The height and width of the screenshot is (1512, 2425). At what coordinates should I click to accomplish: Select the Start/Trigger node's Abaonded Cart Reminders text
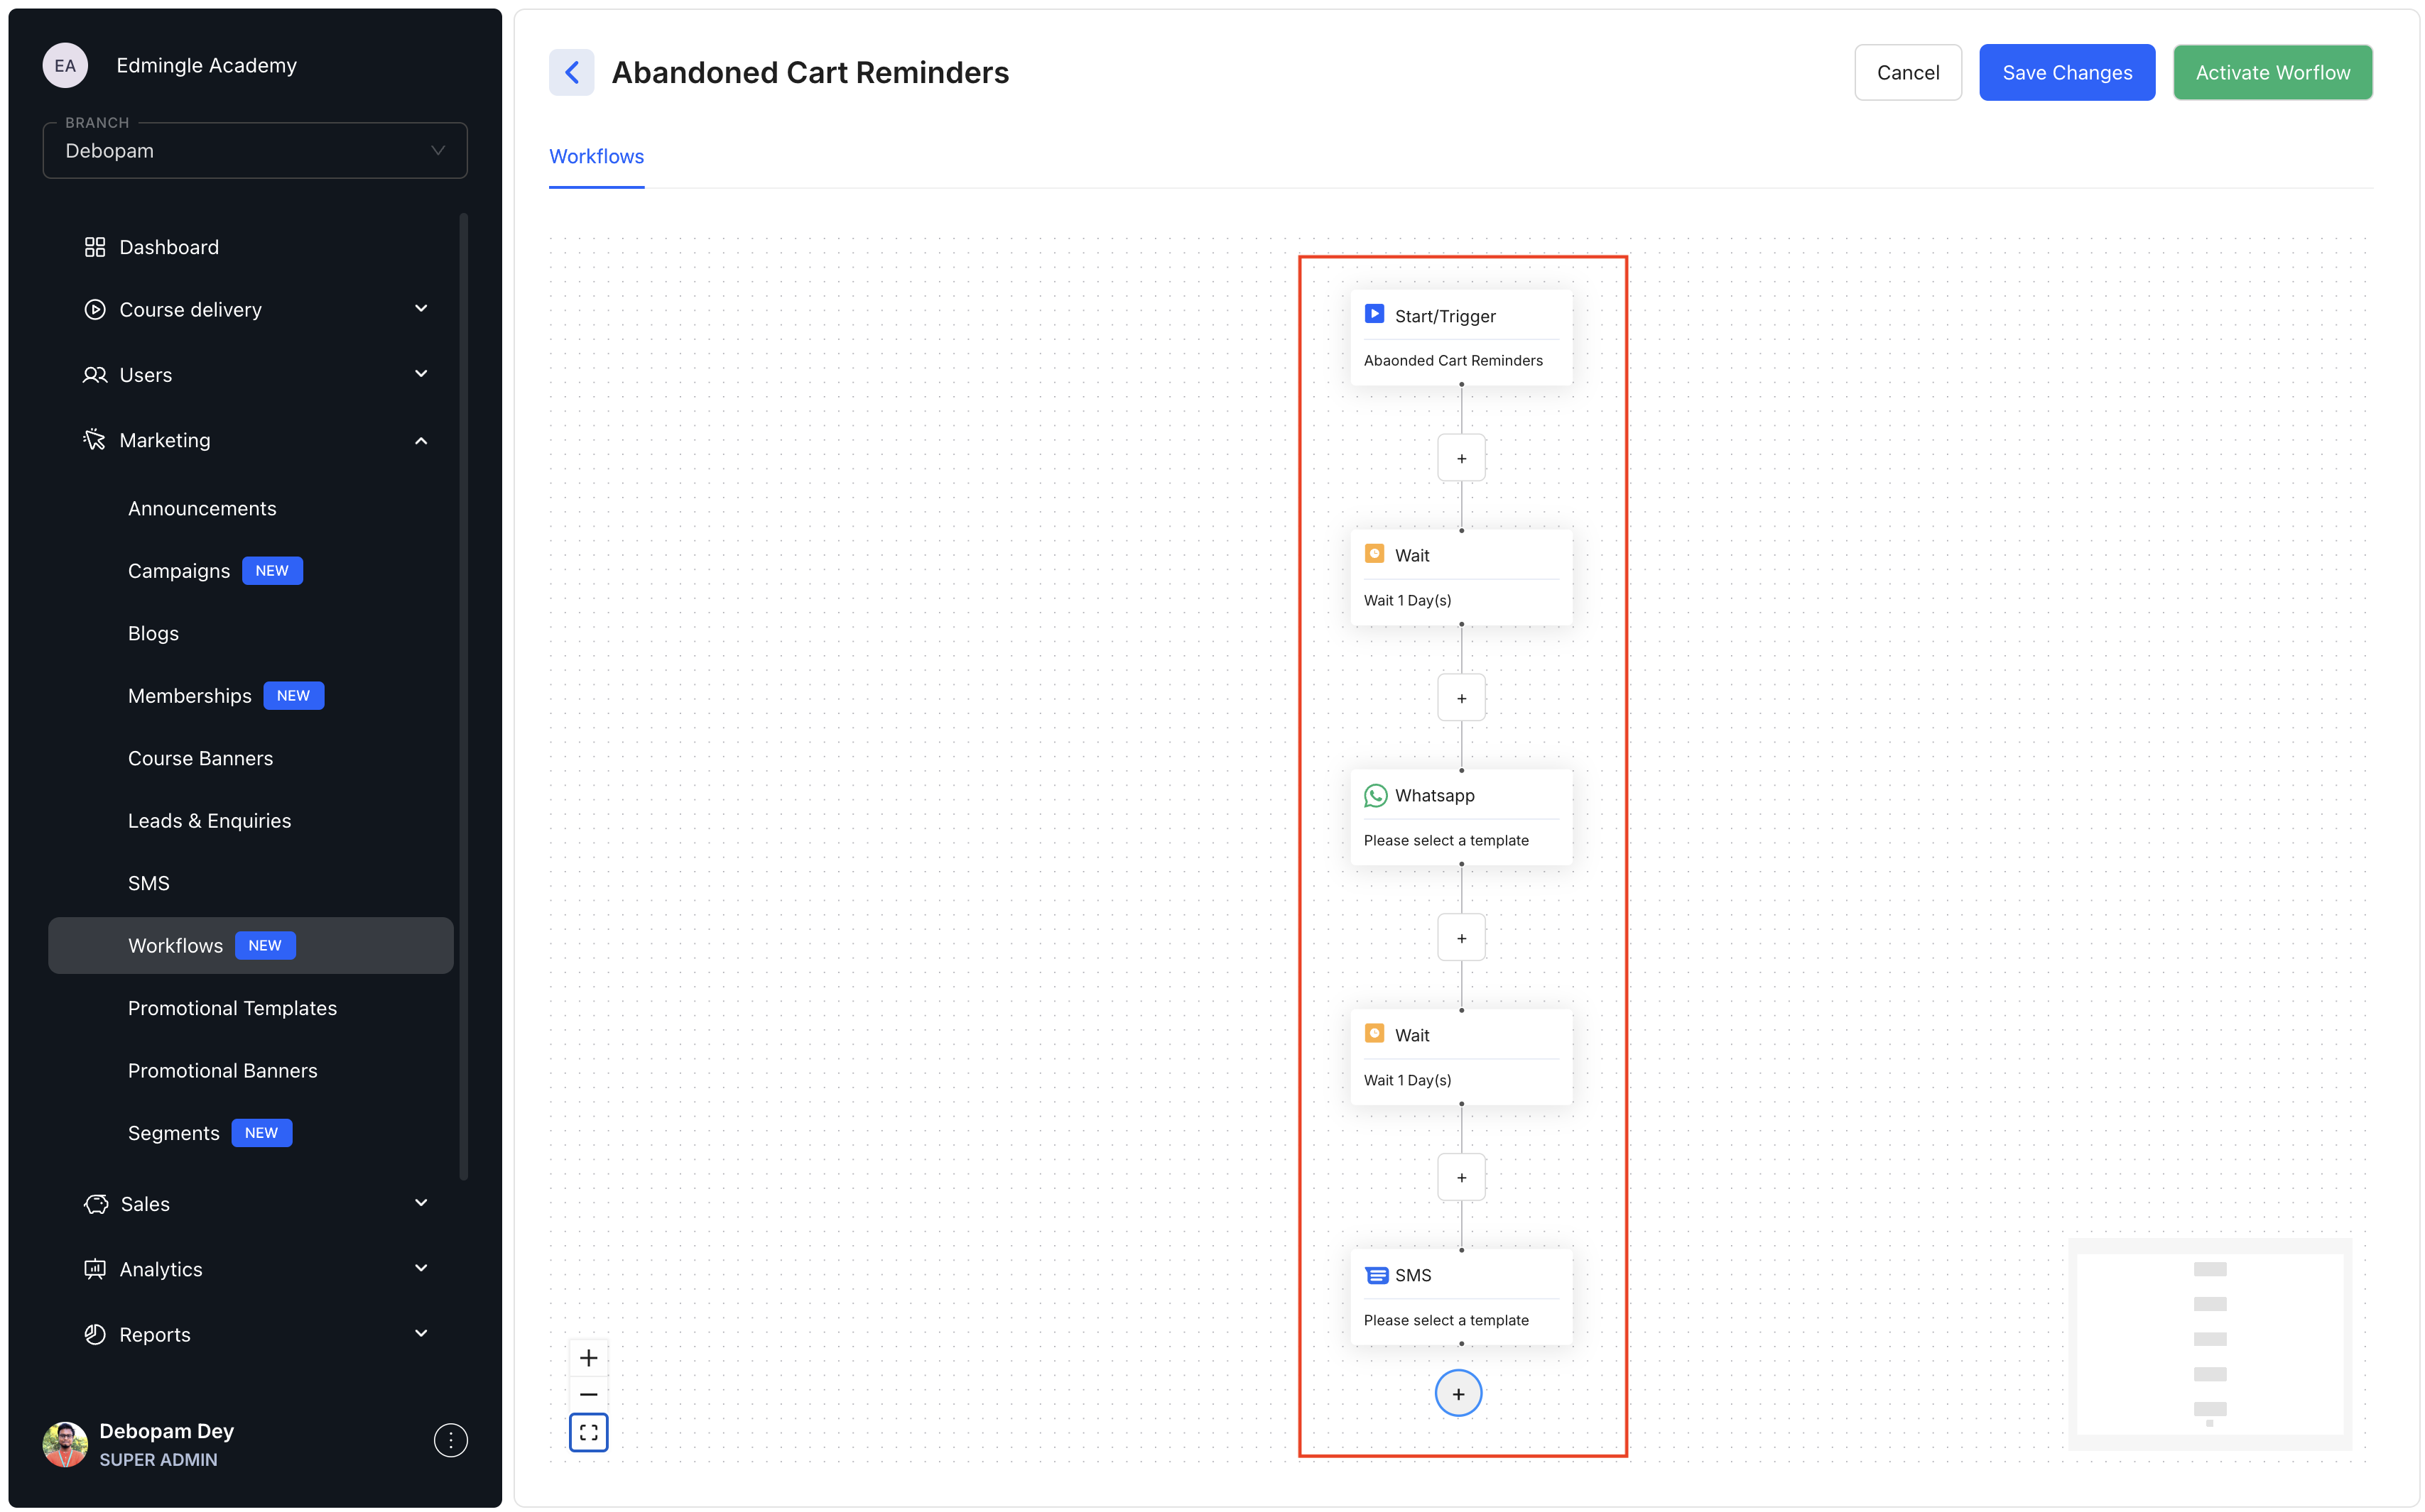pos(1453,360)
